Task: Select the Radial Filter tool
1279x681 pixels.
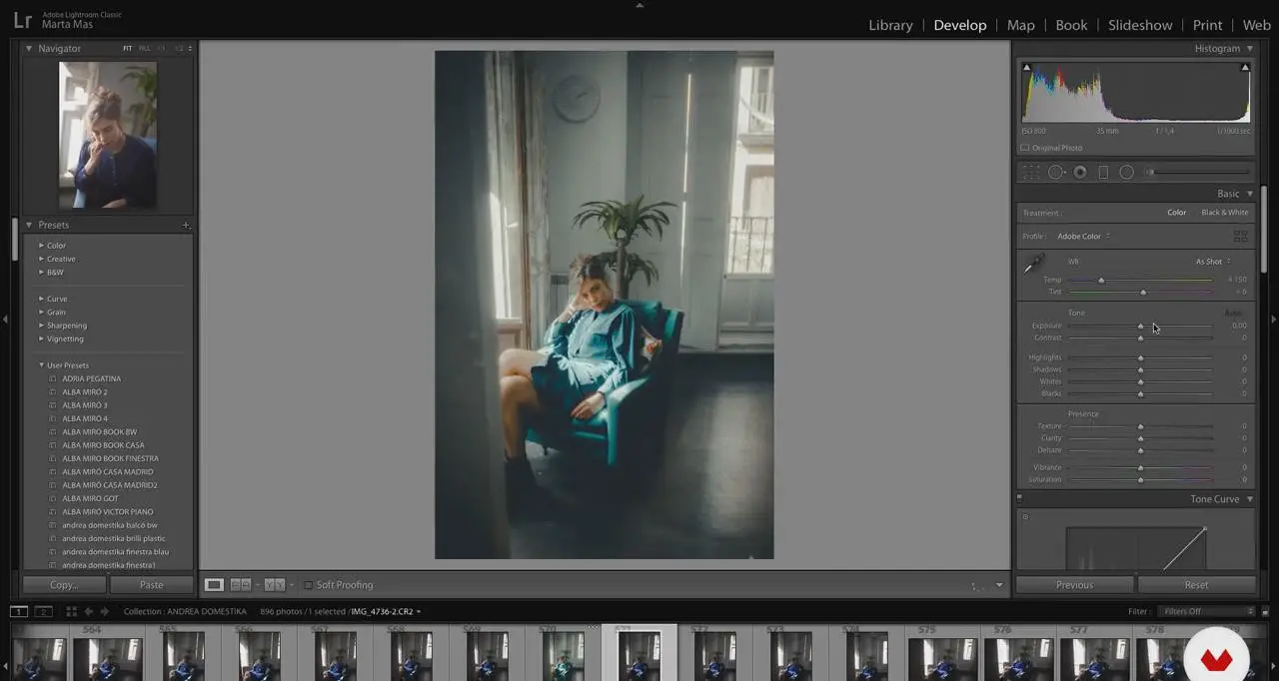Action: click(x=1127, y=173)
